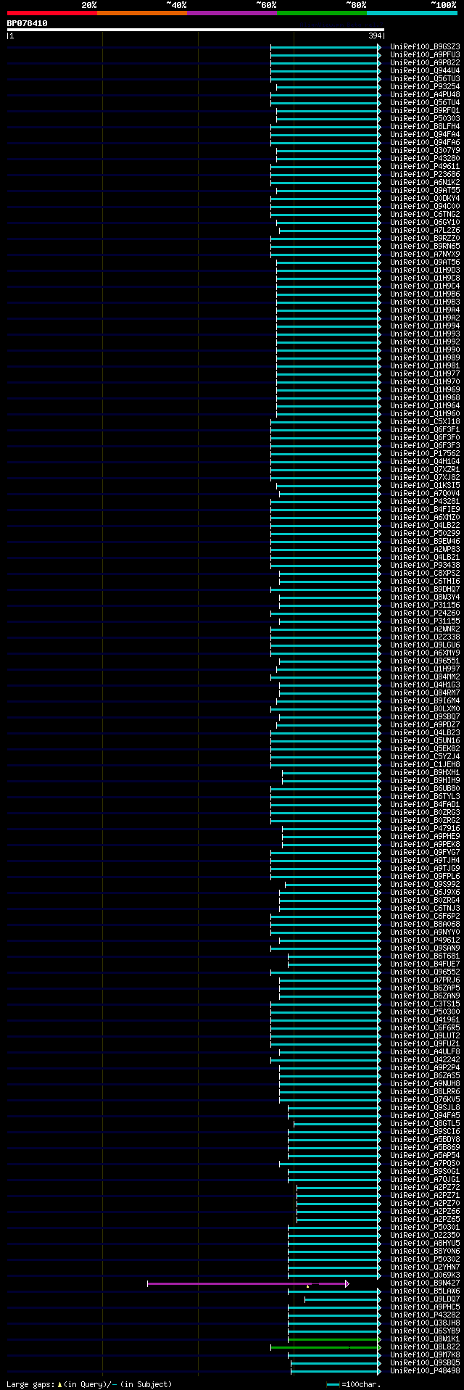
Task: Select hit label UniRef100_P49611
Action: (425, 166)
